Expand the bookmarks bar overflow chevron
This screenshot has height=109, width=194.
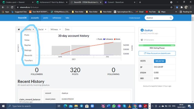(x=176, y=12)
